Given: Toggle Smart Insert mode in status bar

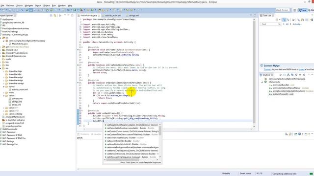Looking at the screenshot, I should point(245,174).
